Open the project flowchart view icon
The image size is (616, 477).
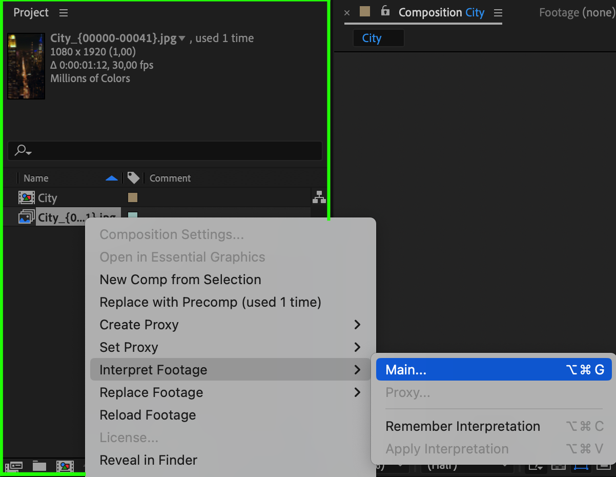319,197
